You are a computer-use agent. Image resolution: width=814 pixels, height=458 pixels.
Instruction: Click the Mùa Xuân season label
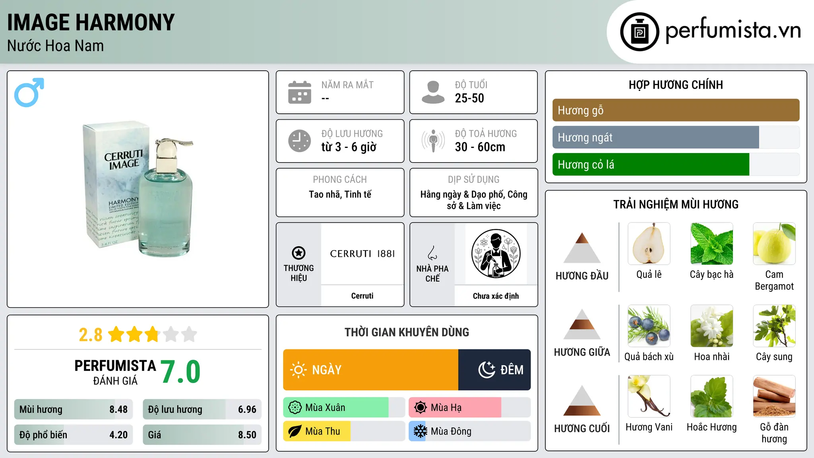325,408
